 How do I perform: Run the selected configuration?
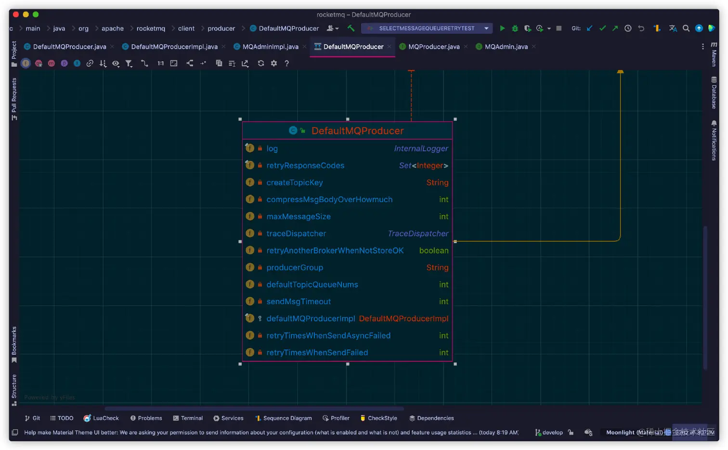pyautogui.click(x=502, y=28)
